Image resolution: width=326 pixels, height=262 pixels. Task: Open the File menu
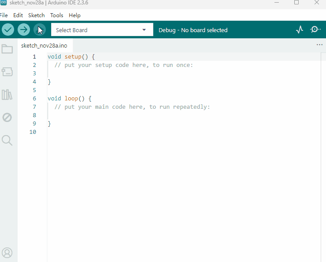4,15
